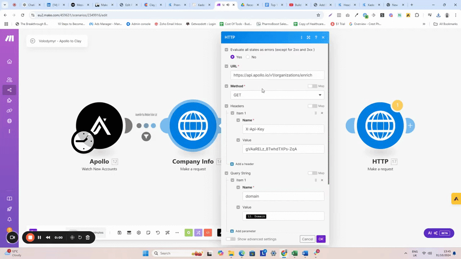Go back using arrow beside scenario name
Screen dimensions: 461x259
click(33, 41)
